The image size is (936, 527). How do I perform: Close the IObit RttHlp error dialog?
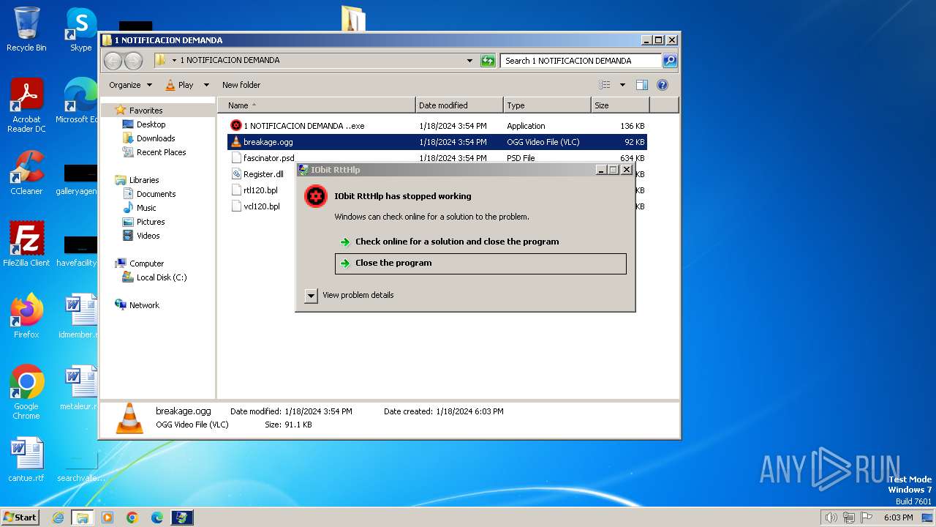[x=626, y=170]
